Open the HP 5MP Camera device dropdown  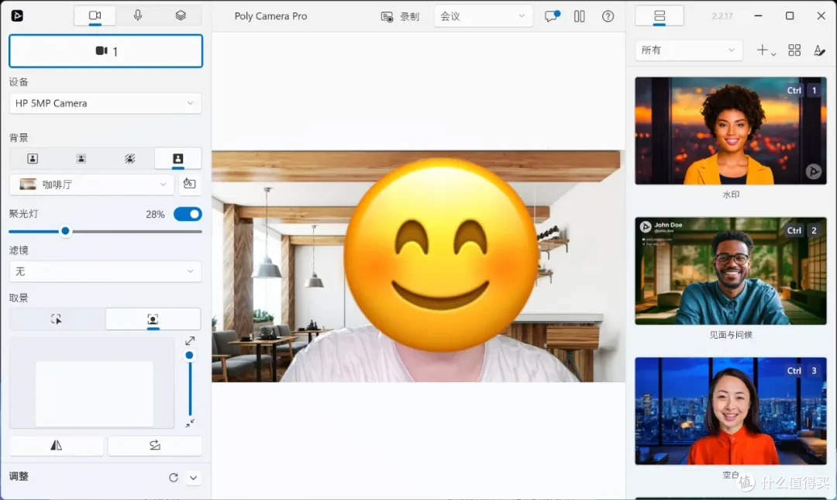point(105,103)
